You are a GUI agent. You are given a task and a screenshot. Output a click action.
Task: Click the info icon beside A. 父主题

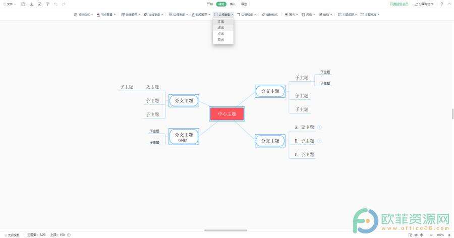[x=319, y=127]
